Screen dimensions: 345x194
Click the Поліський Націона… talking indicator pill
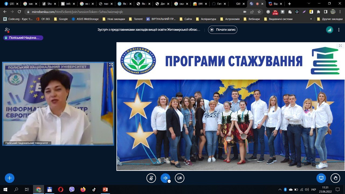tap(23, 38)
